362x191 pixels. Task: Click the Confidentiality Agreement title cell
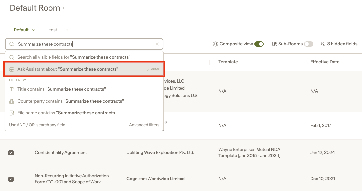click(x=61, y=152)
